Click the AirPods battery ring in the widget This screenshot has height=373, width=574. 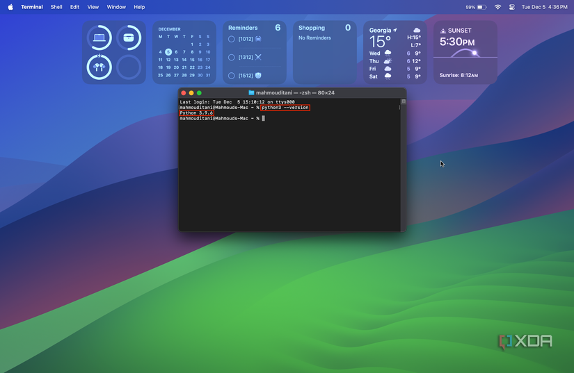pyautogui.click(x=99, y=67)
